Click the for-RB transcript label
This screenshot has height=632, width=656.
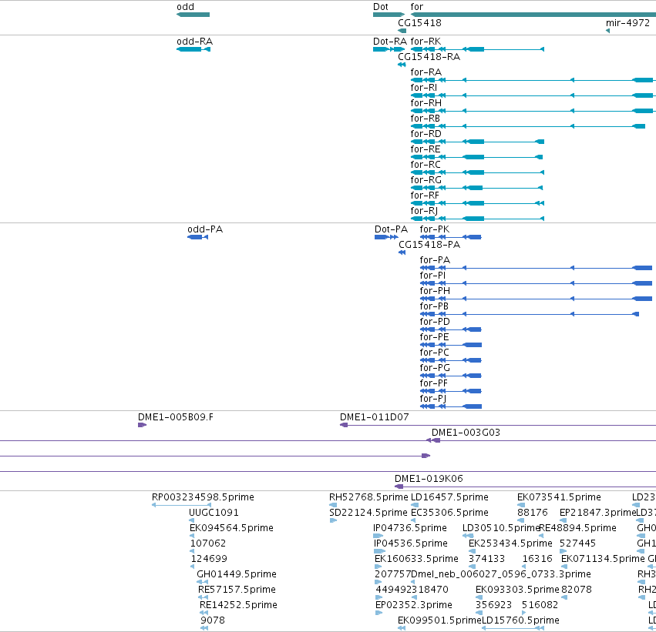pyautogui.click(x=426, y=119)
